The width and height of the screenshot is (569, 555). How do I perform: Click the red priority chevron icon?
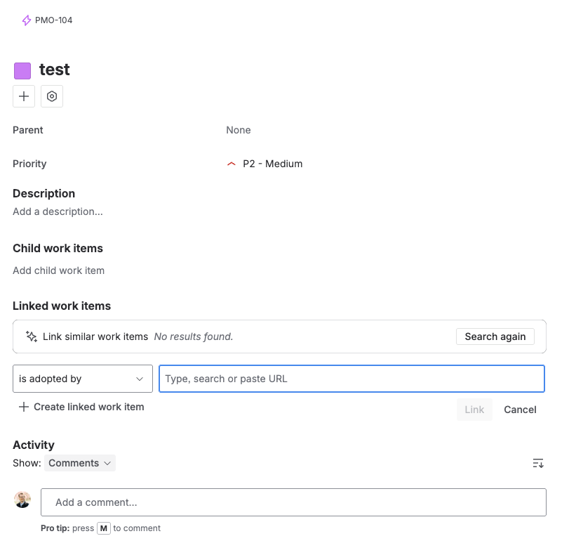point(232,164)
